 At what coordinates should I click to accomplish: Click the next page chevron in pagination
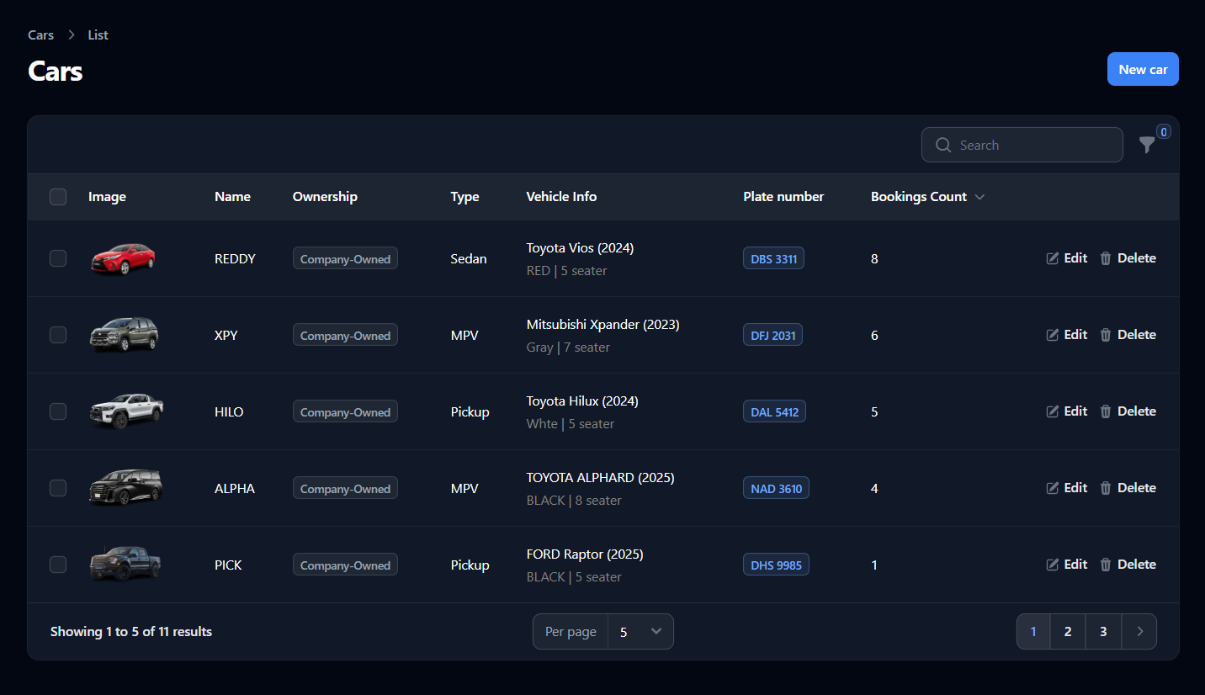coord(1139,631)
